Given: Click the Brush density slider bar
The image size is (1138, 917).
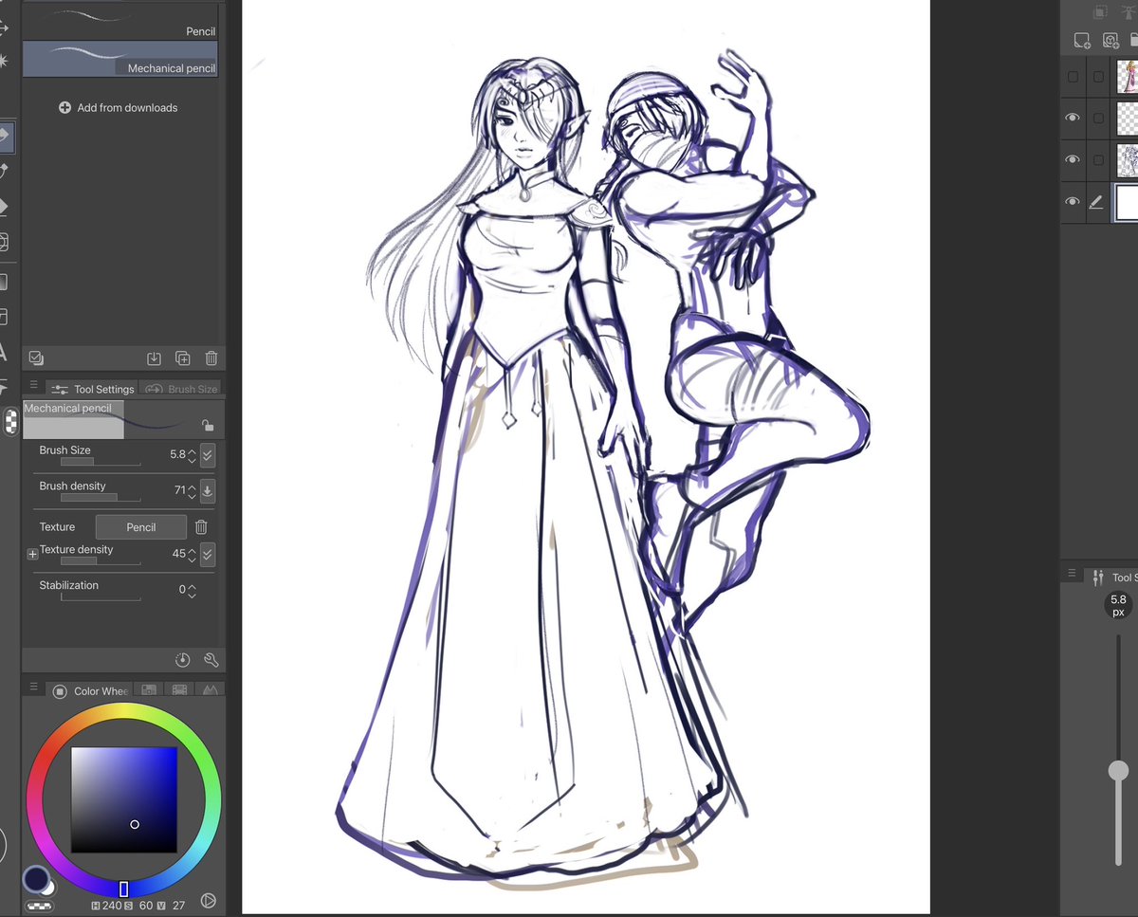Looking at the screenshot, I should 101,497.
